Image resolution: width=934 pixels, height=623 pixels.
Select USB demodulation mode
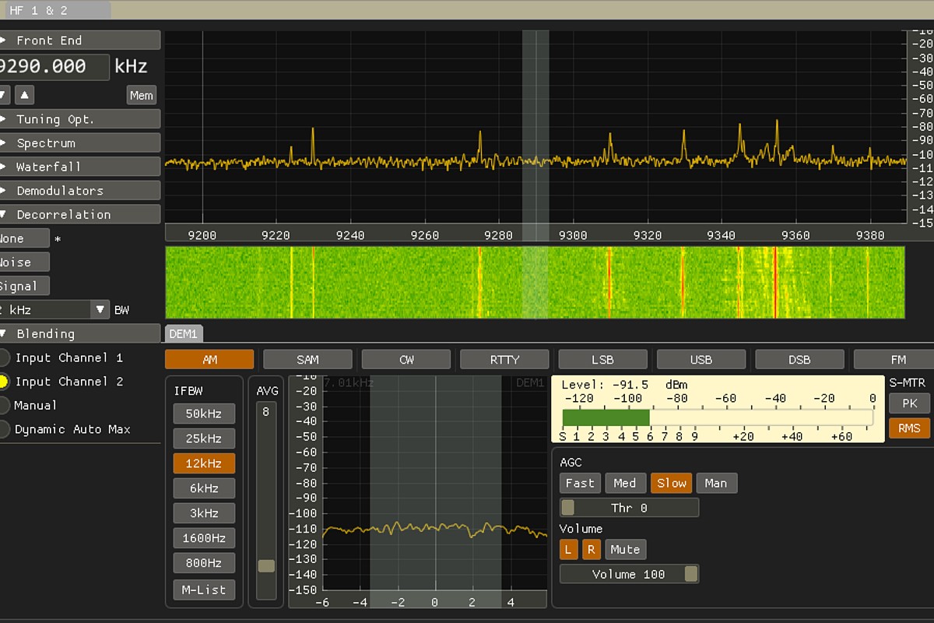point(700,359)
